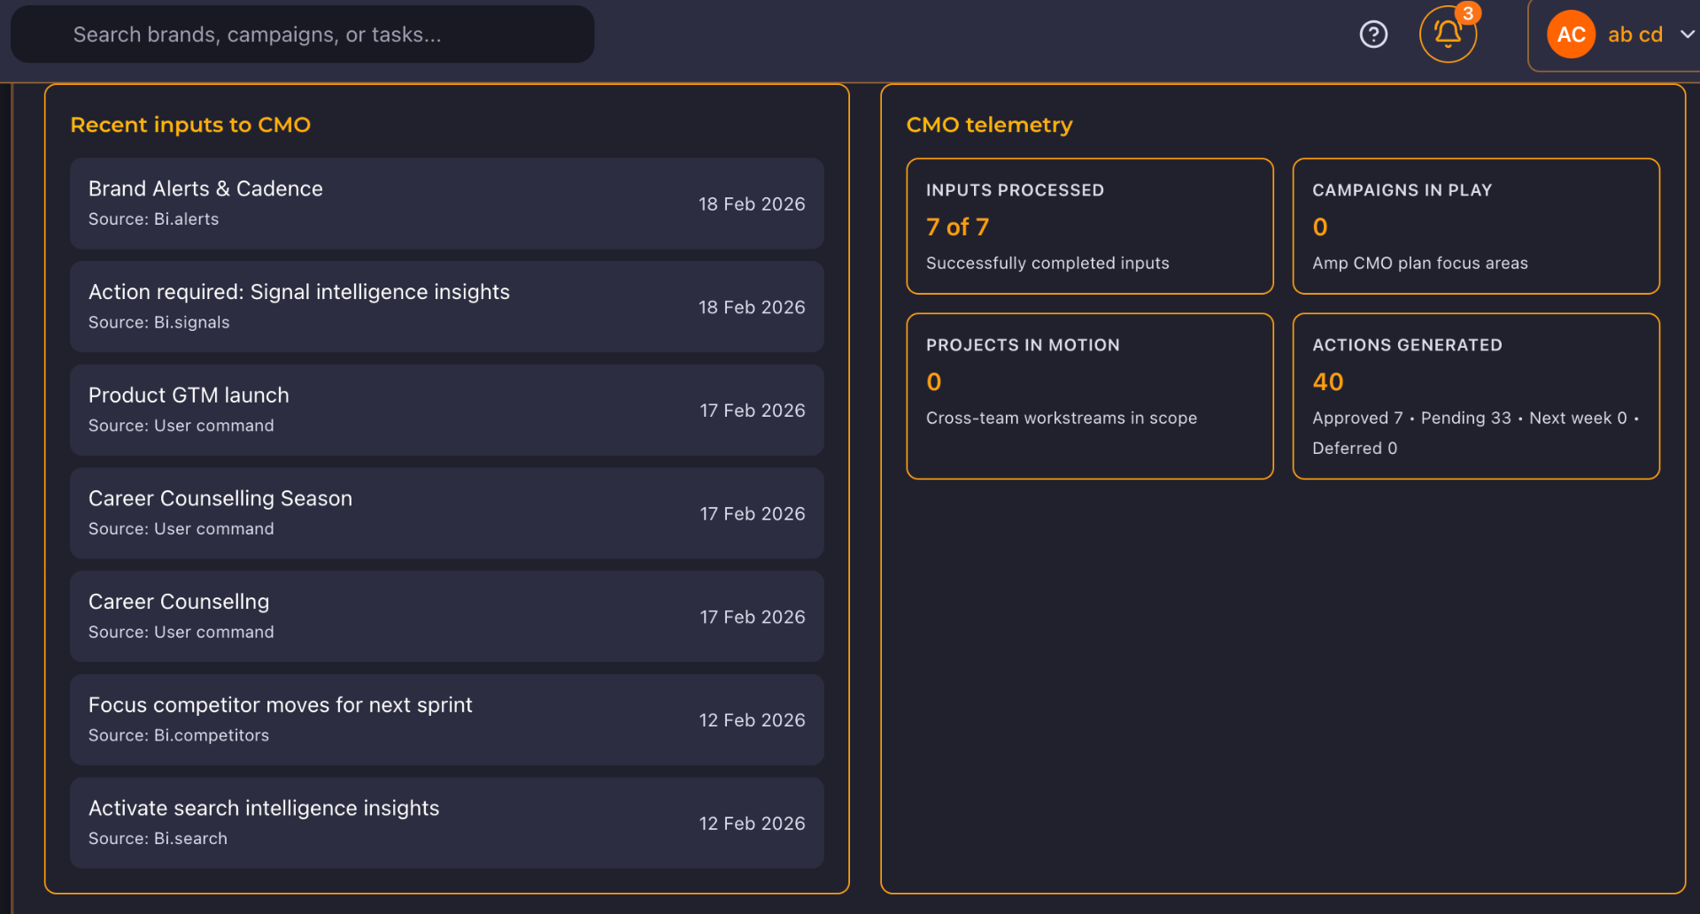This screenshot has height=914, width=1700.
Task: Click the notification bell icon
Action: click(x=1448, y=35)
